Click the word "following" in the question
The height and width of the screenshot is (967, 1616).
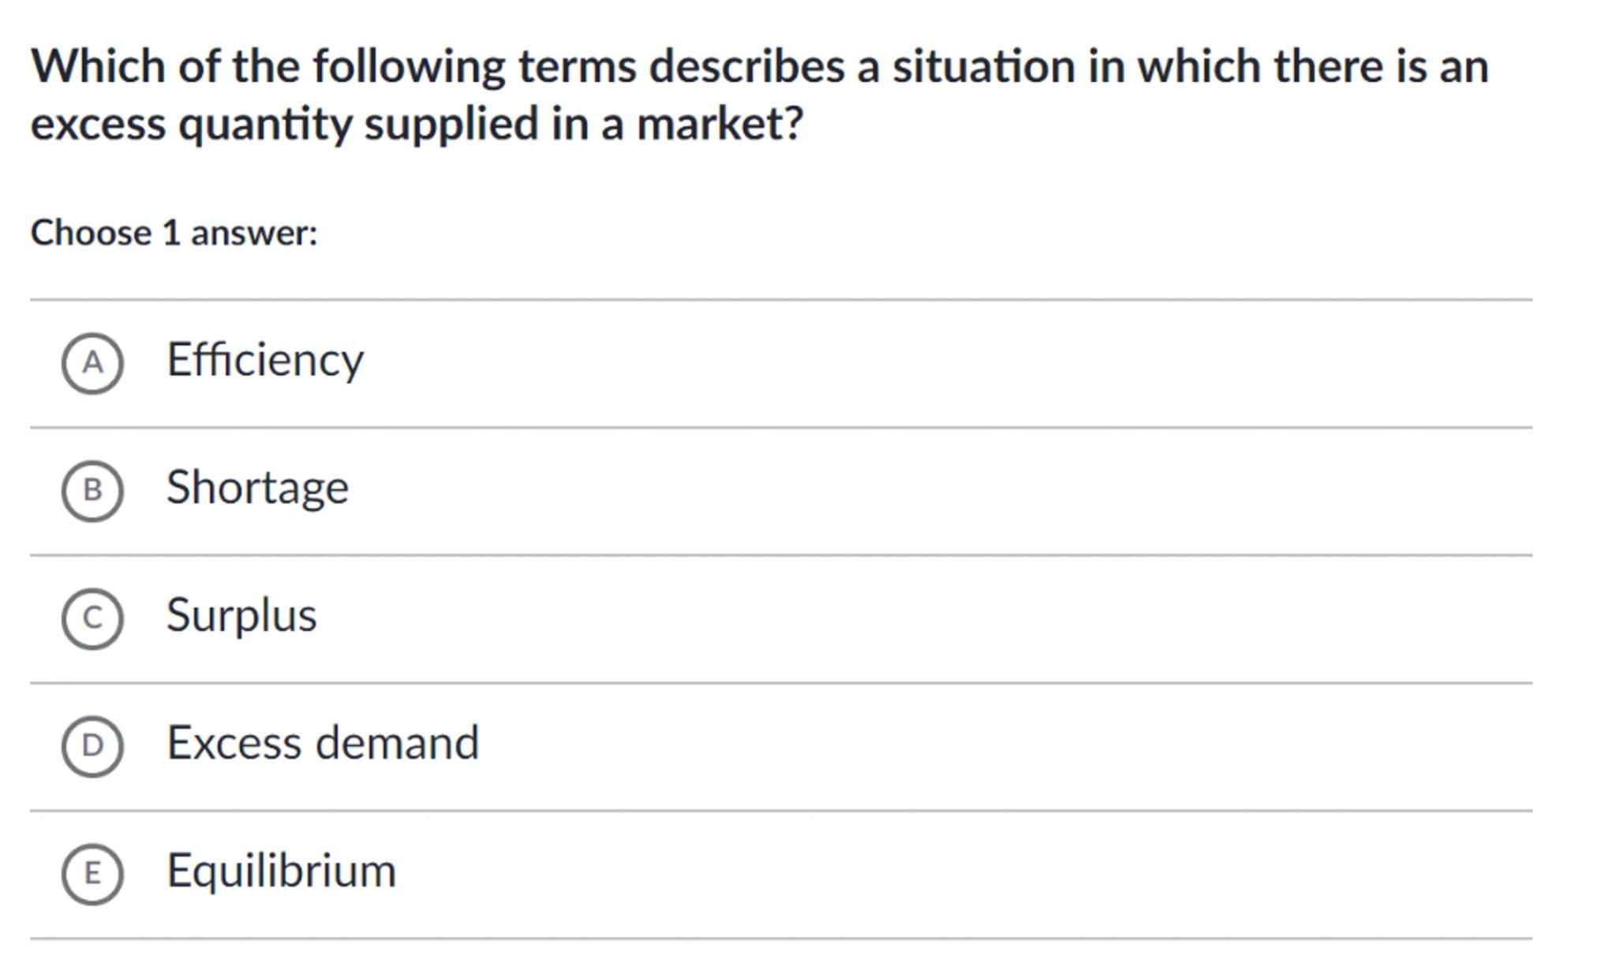[x=409, y=66]
